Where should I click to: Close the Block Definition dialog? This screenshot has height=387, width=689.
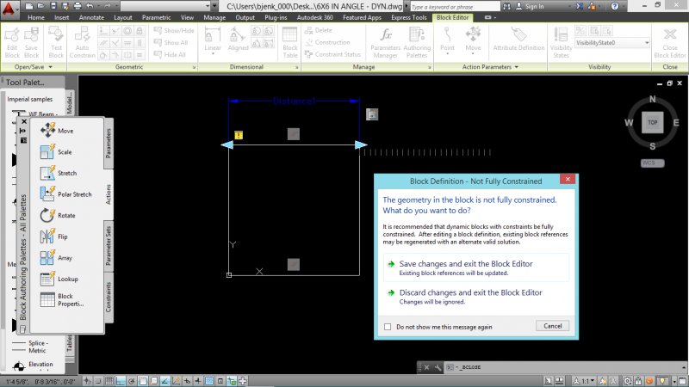click(568, 179)
